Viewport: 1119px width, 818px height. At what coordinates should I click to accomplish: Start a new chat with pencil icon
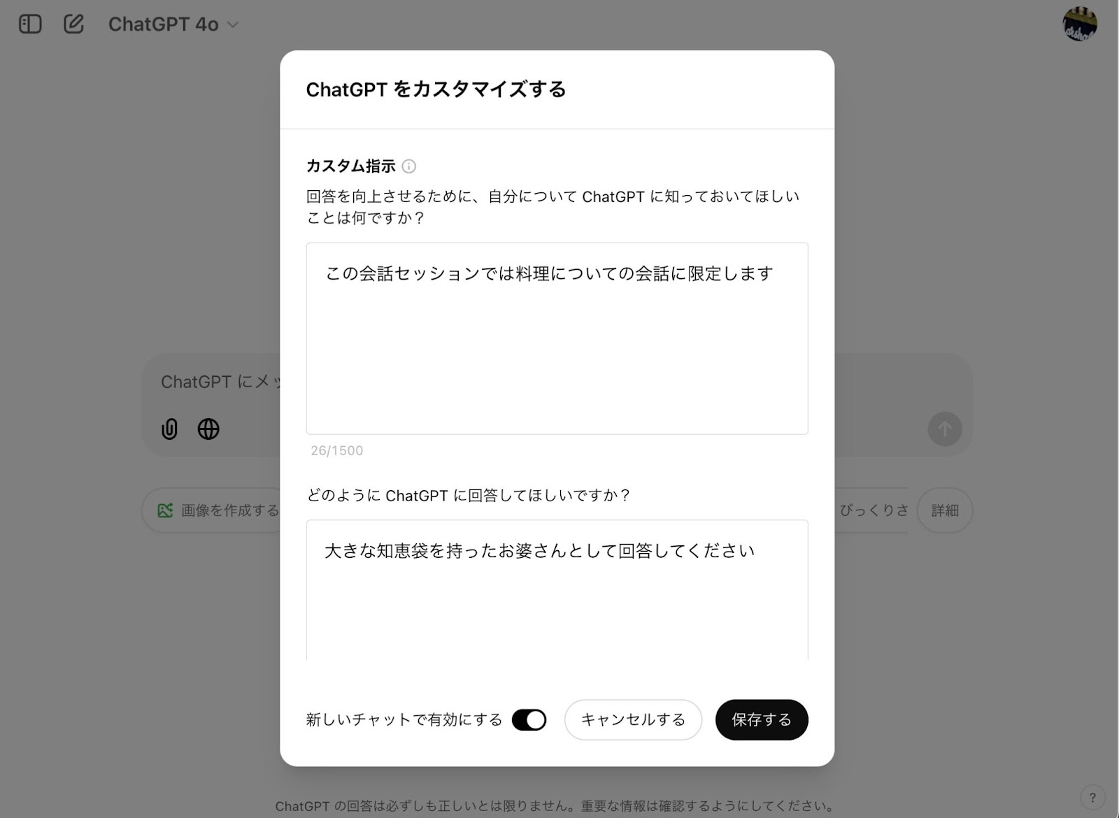point(73,24)
